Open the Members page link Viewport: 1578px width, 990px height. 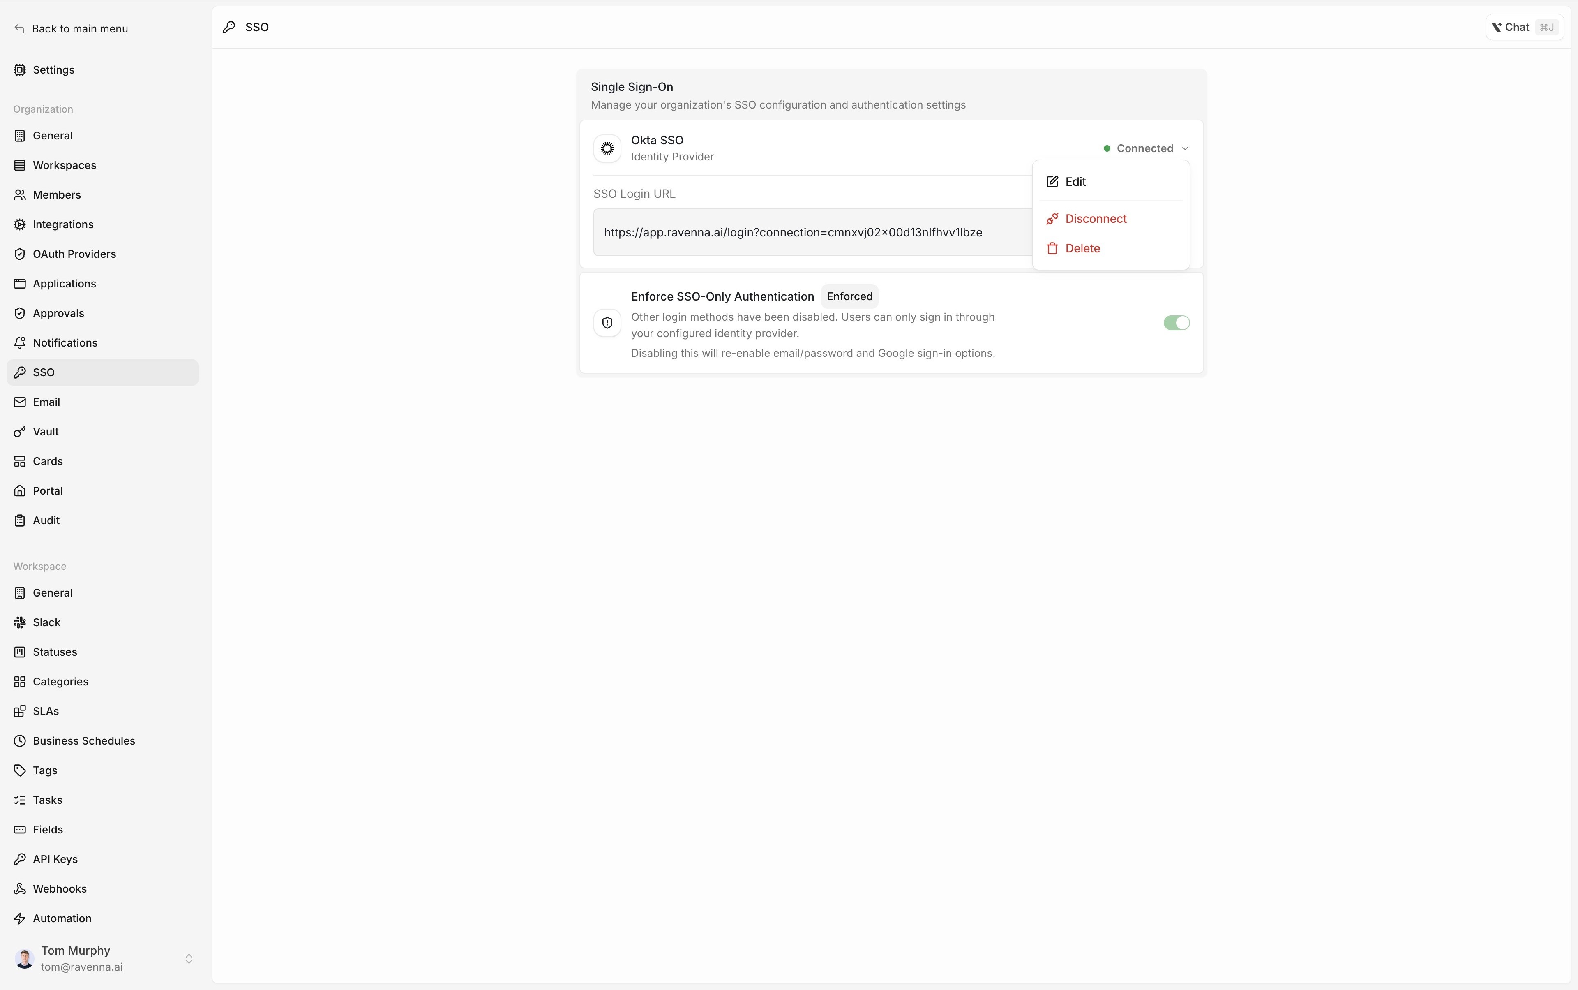point(103,194)
